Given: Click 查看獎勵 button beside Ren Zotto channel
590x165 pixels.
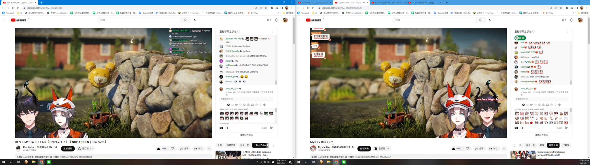Looking at the screenshot, I should pyautogui.click(x=68, y=149).
